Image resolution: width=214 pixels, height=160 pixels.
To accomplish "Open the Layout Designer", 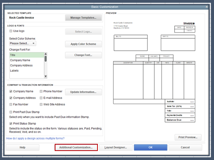I will 116,148.
